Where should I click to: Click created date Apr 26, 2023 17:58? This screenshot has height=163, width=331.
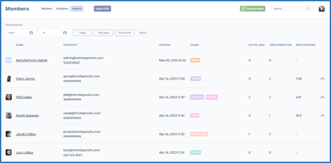172,79
